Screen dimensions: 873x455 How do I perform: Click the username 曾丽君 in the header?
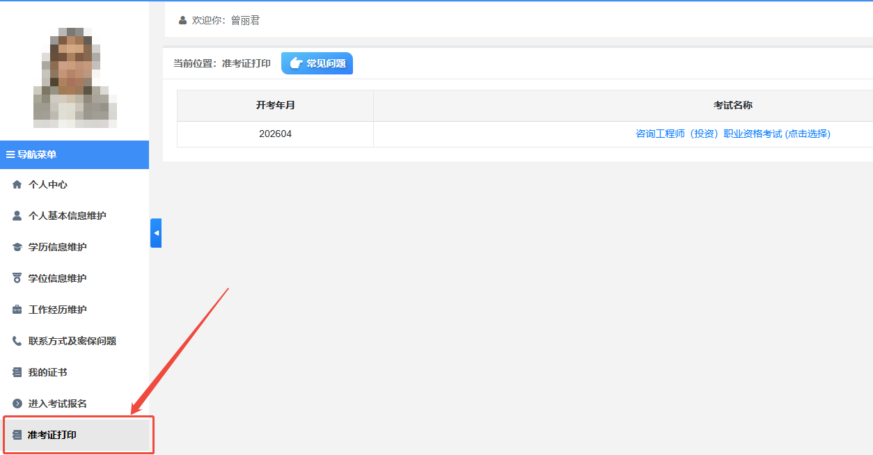[x=245, y=21]
